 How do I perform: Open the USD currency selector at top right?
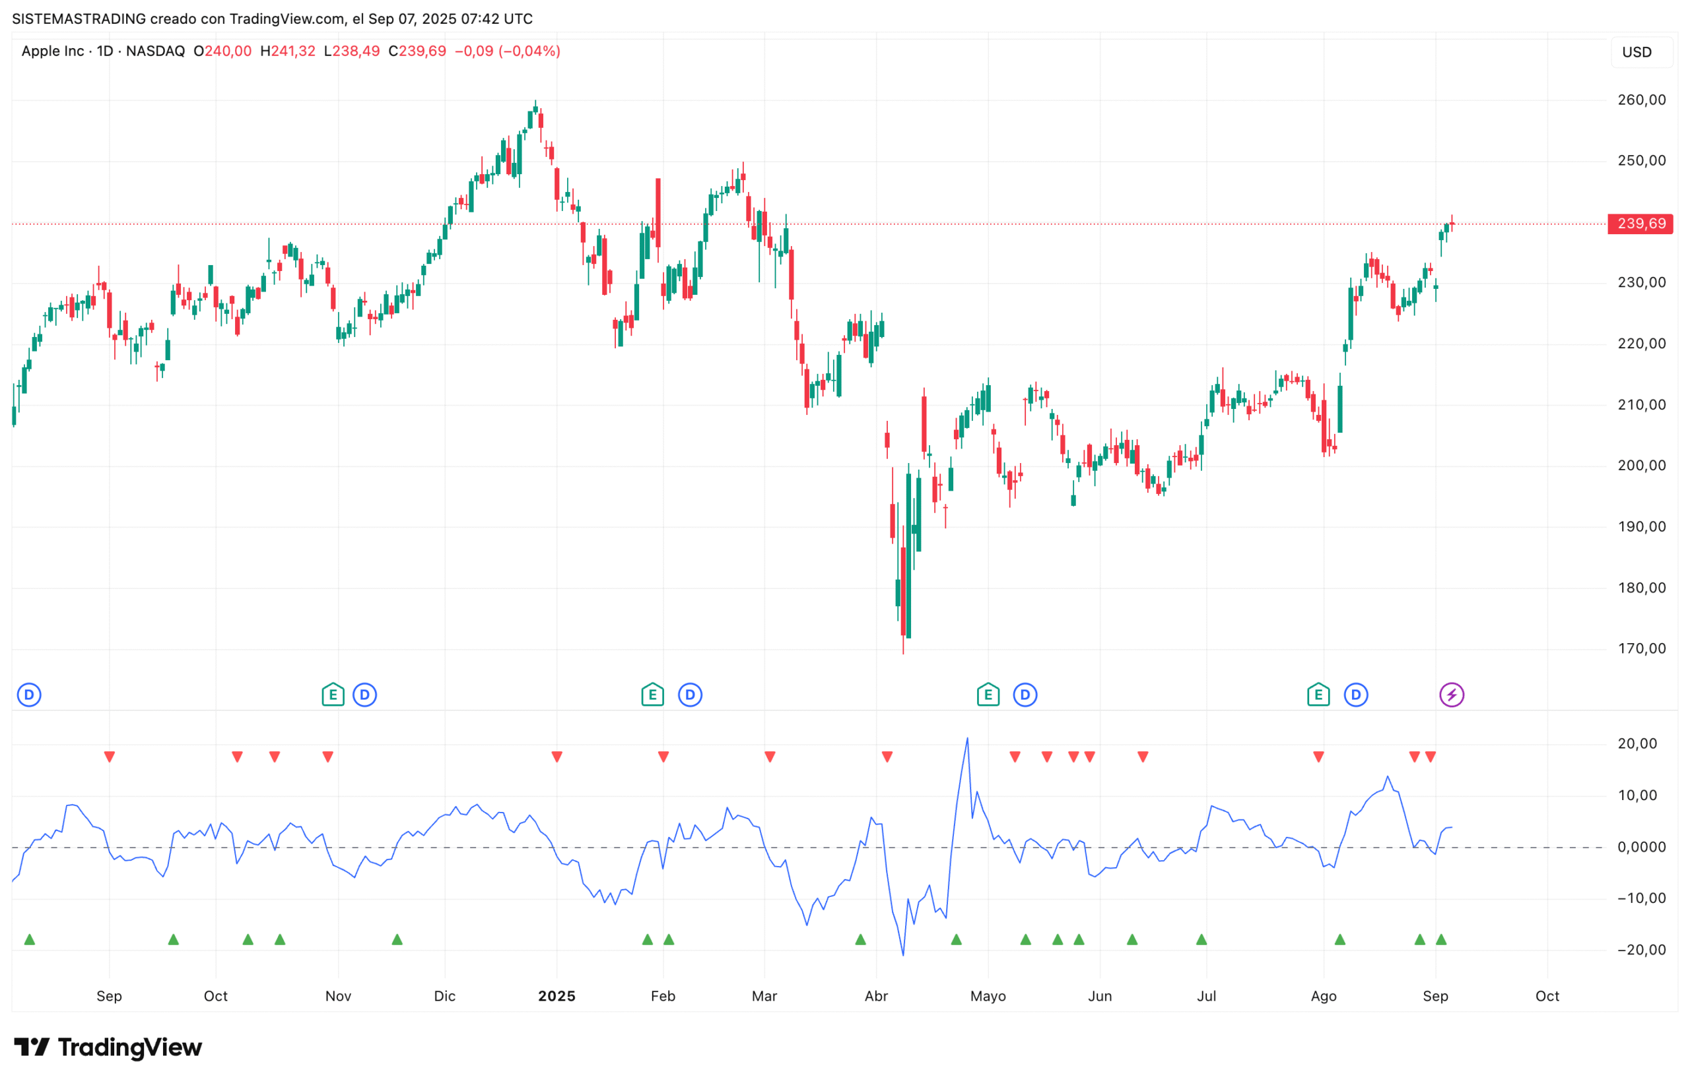click(x=1638, y=51)
